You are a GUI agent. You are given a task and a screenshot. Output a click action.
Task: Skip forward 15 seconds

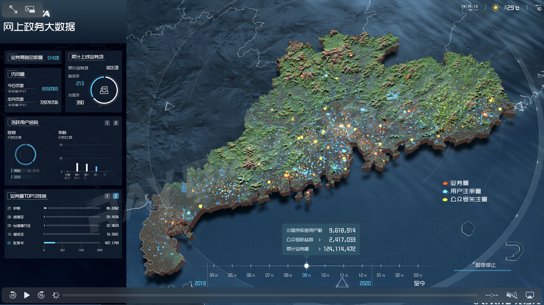[41, 295]
